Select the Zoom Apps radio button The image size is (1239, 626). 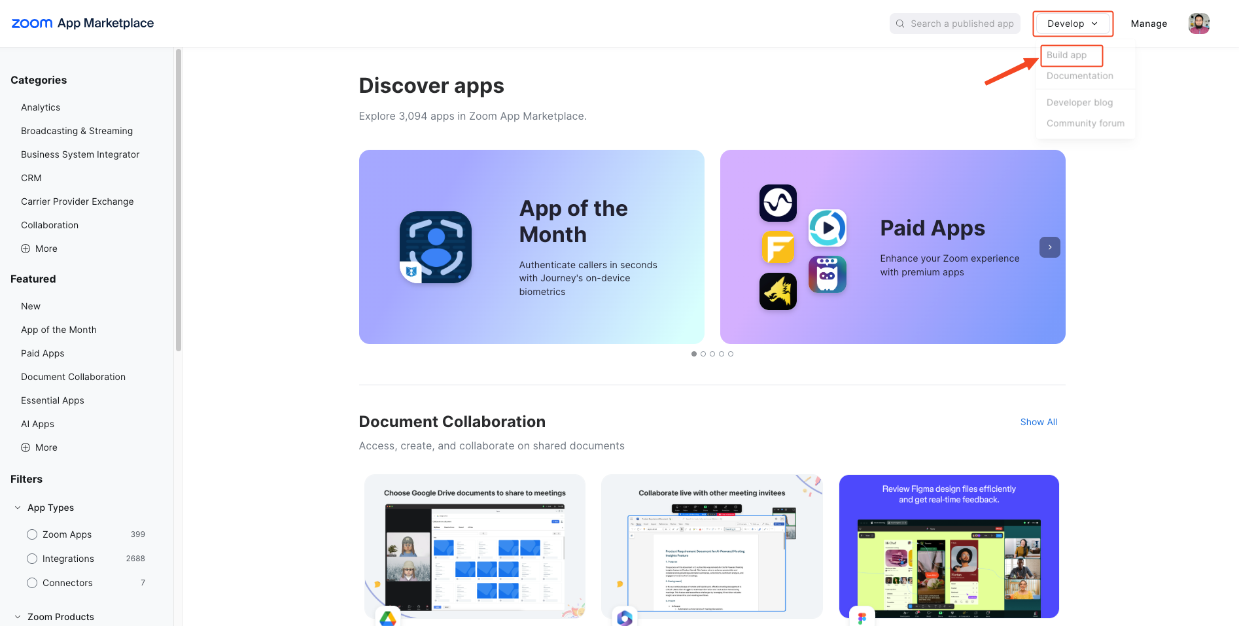(32, 534)
